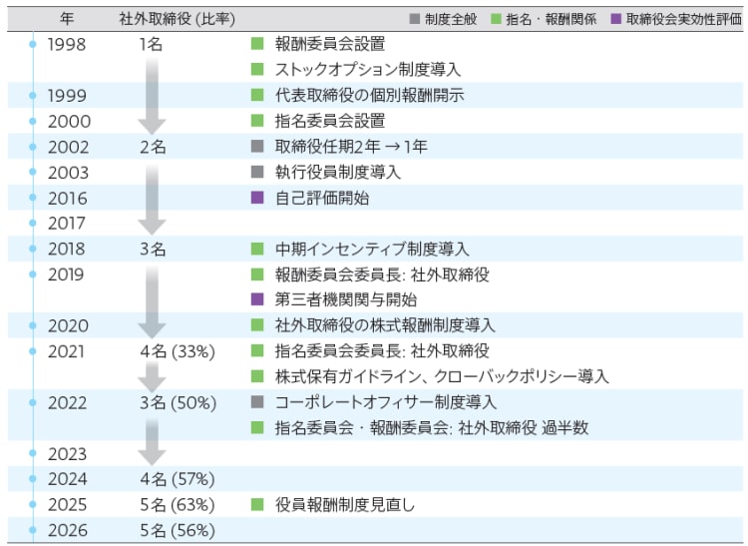
Task: Click the green marker beside 報酬委員会設置
Action: (x=257, y=44)
